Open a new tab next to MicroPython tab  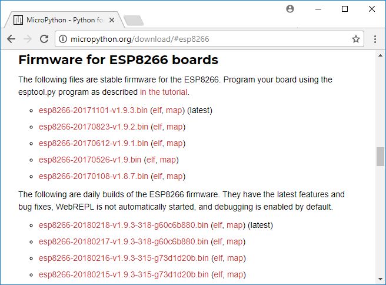pos(134,21)
